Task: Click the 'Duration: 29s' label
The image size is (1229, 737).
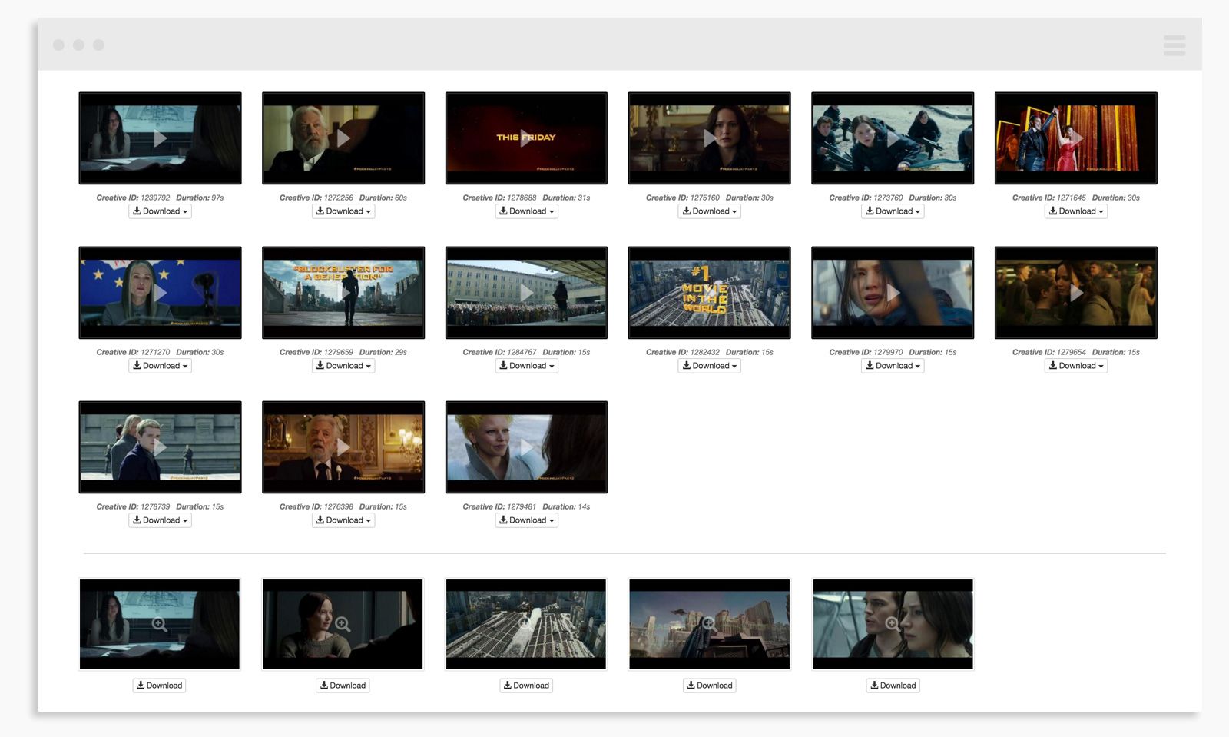Action: click(383, 352)
